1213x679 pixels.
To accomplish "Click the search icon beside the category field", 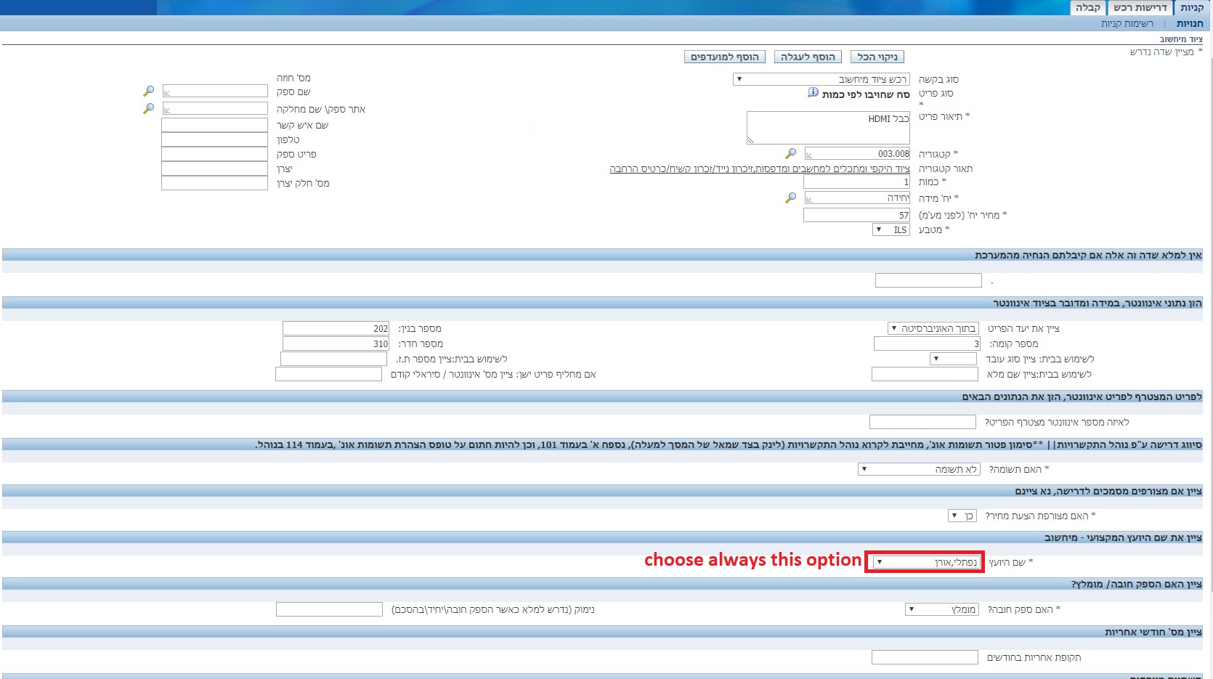I will 790,154.
